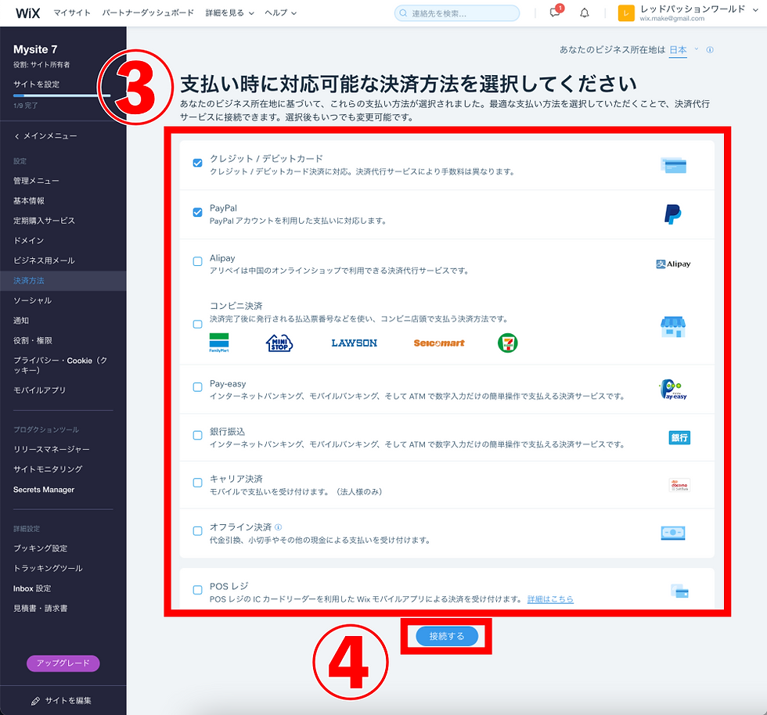The image size is (767, 715).
Task: Click the 連絡先を検索 search field
Action: tap(457, 13)
